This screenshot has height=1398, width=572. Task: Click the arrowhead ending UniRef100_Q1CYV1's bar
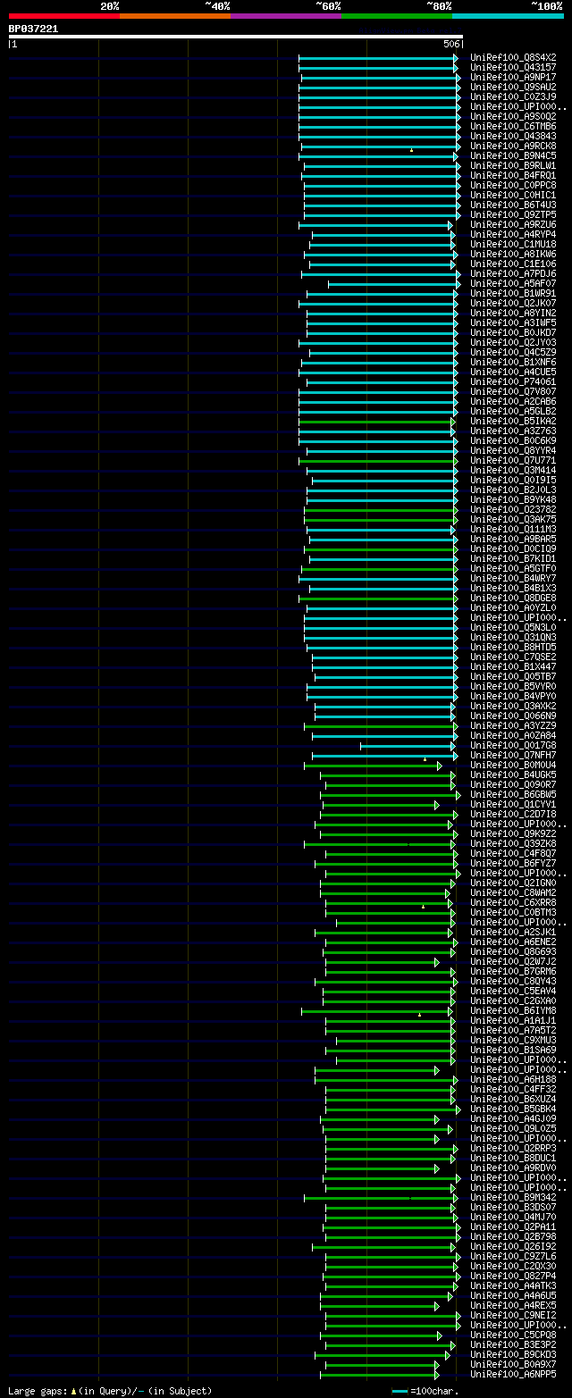437,804
